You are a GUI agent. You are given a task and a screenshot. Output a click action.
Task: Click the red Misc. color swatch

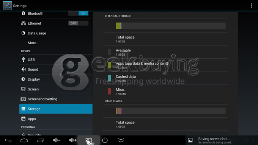[109, 91]
